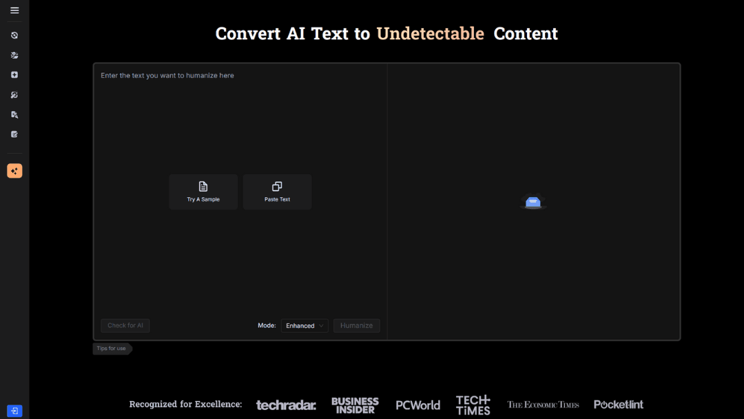Click the circular scan icon in the sidebar
This screenshot has height=419, width=744.
click(x=14, y=35)
